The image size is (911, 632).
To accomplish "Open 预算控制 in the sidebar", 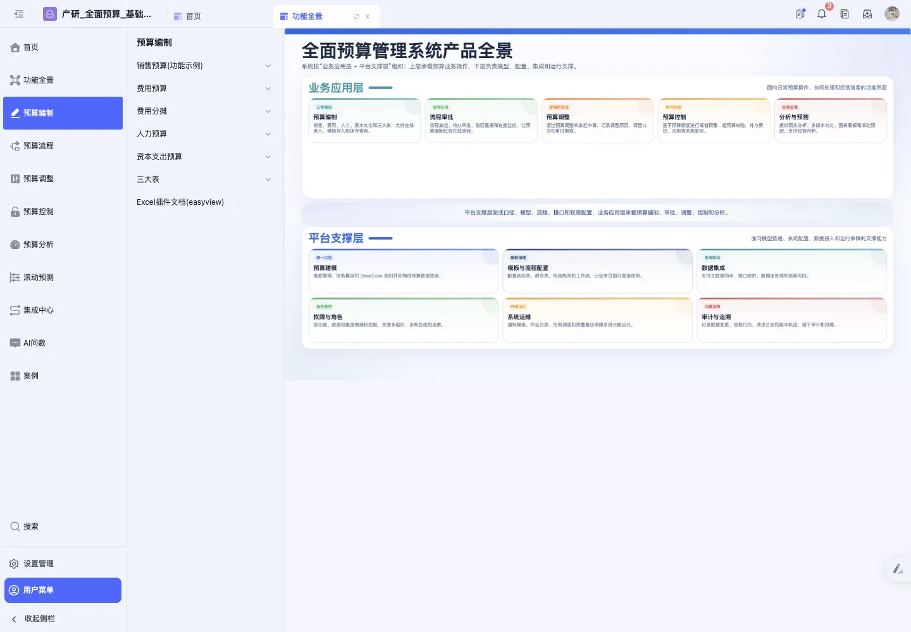I will [63, 212].
